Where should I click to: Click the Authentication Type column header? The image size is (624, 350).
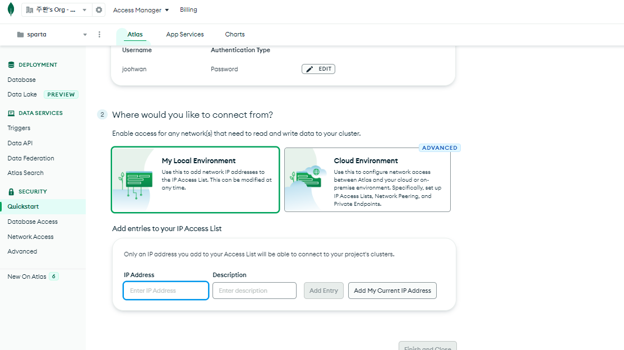[241, 50]
